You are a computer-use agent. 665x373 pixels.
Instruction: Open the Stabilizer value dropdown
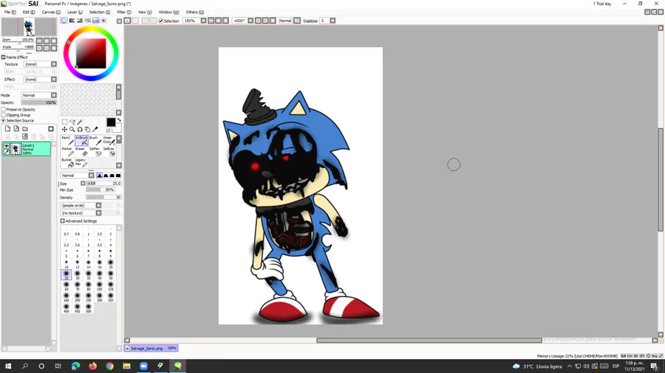333,21
